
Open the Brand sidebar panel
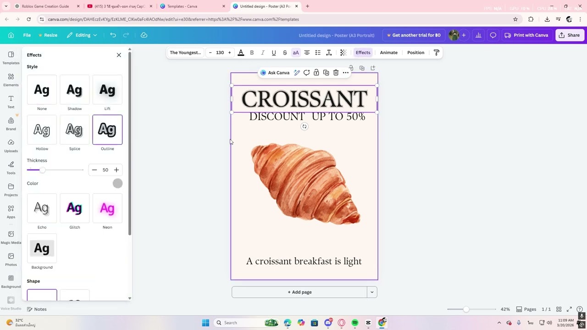pos(11,124)
